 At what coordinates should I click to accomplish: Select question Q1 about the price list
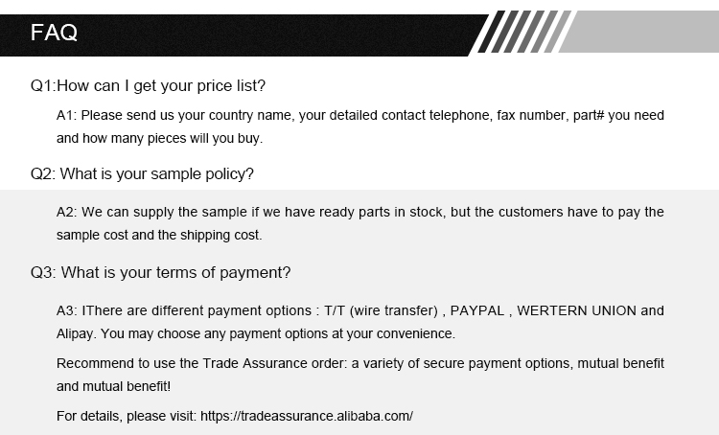point(148,85)
